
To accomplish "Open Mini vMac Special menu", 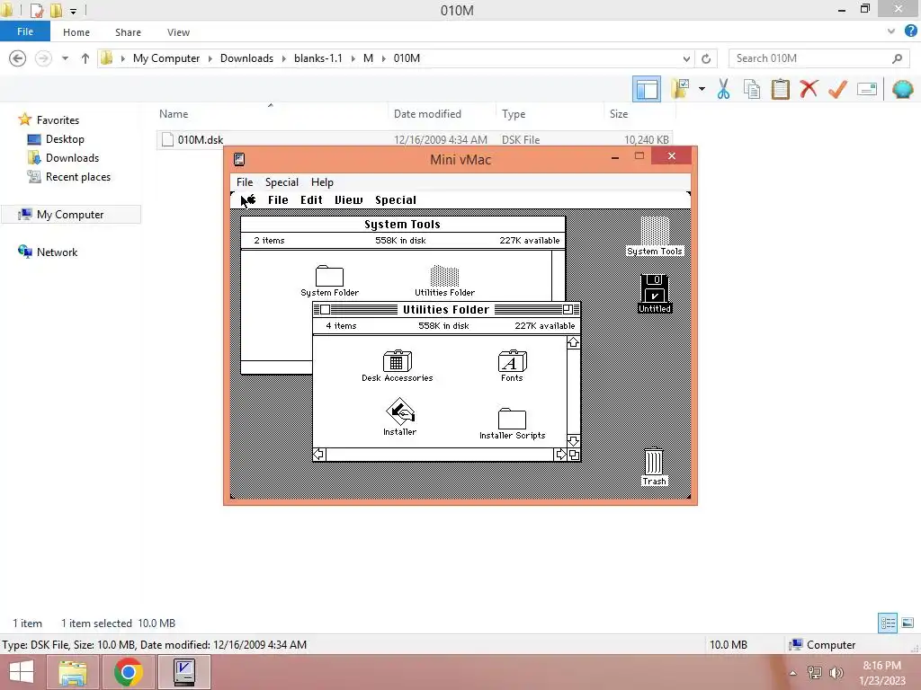I will (282, 181).
